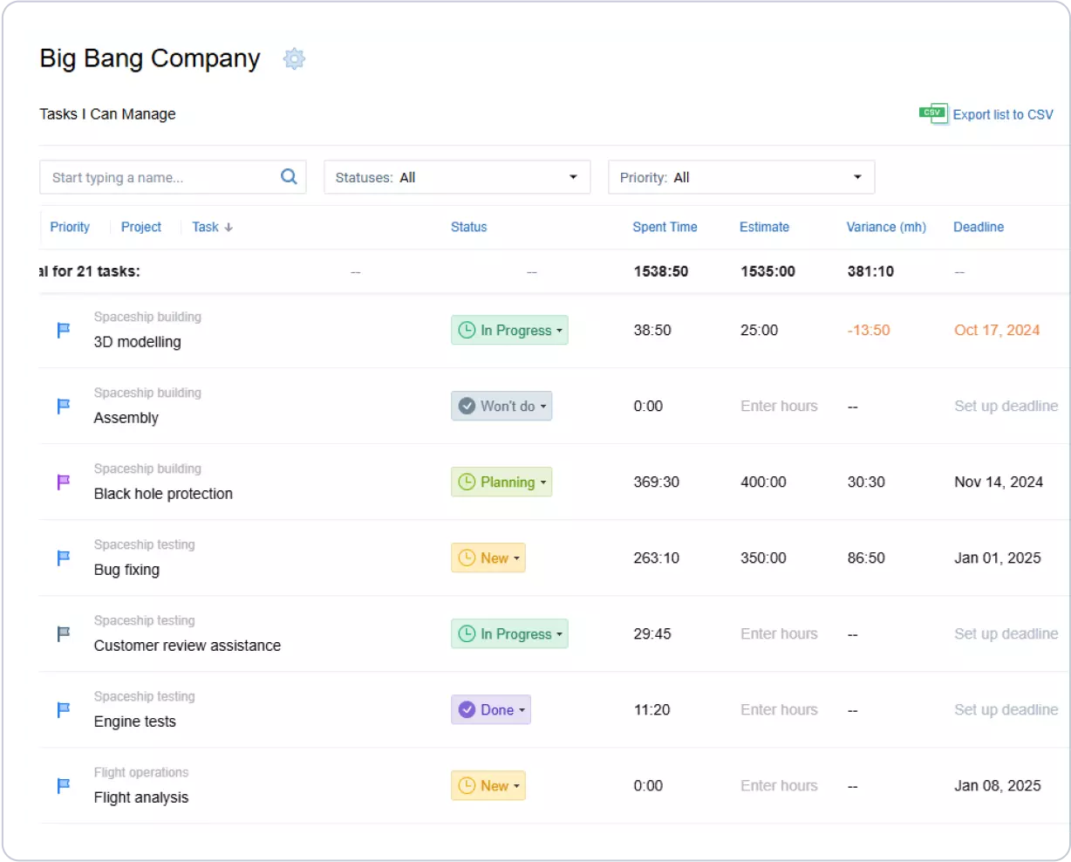Click the green CSV file icon

pos(931,113)
